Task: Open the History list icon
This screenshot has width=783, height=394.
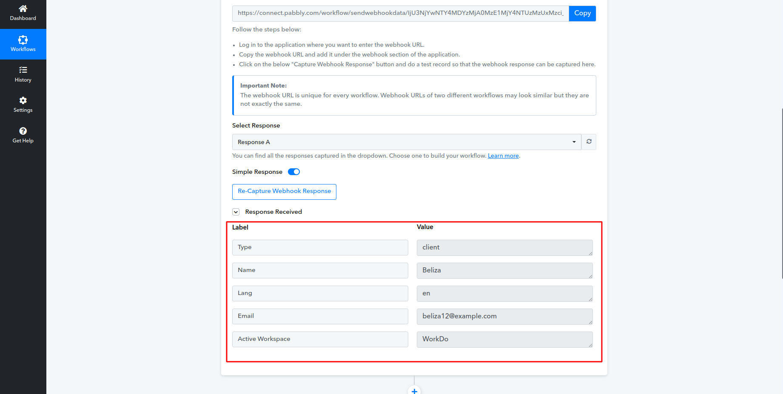Action: pos(23,70)
